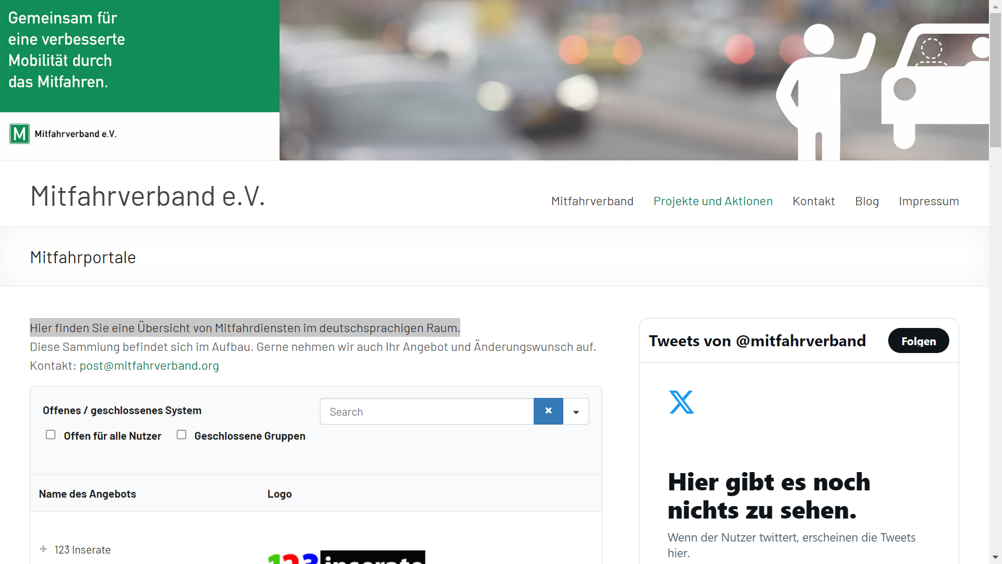1002x564 pixels.
Task: Sort by Name des Angebots column header
Action: 88,494
